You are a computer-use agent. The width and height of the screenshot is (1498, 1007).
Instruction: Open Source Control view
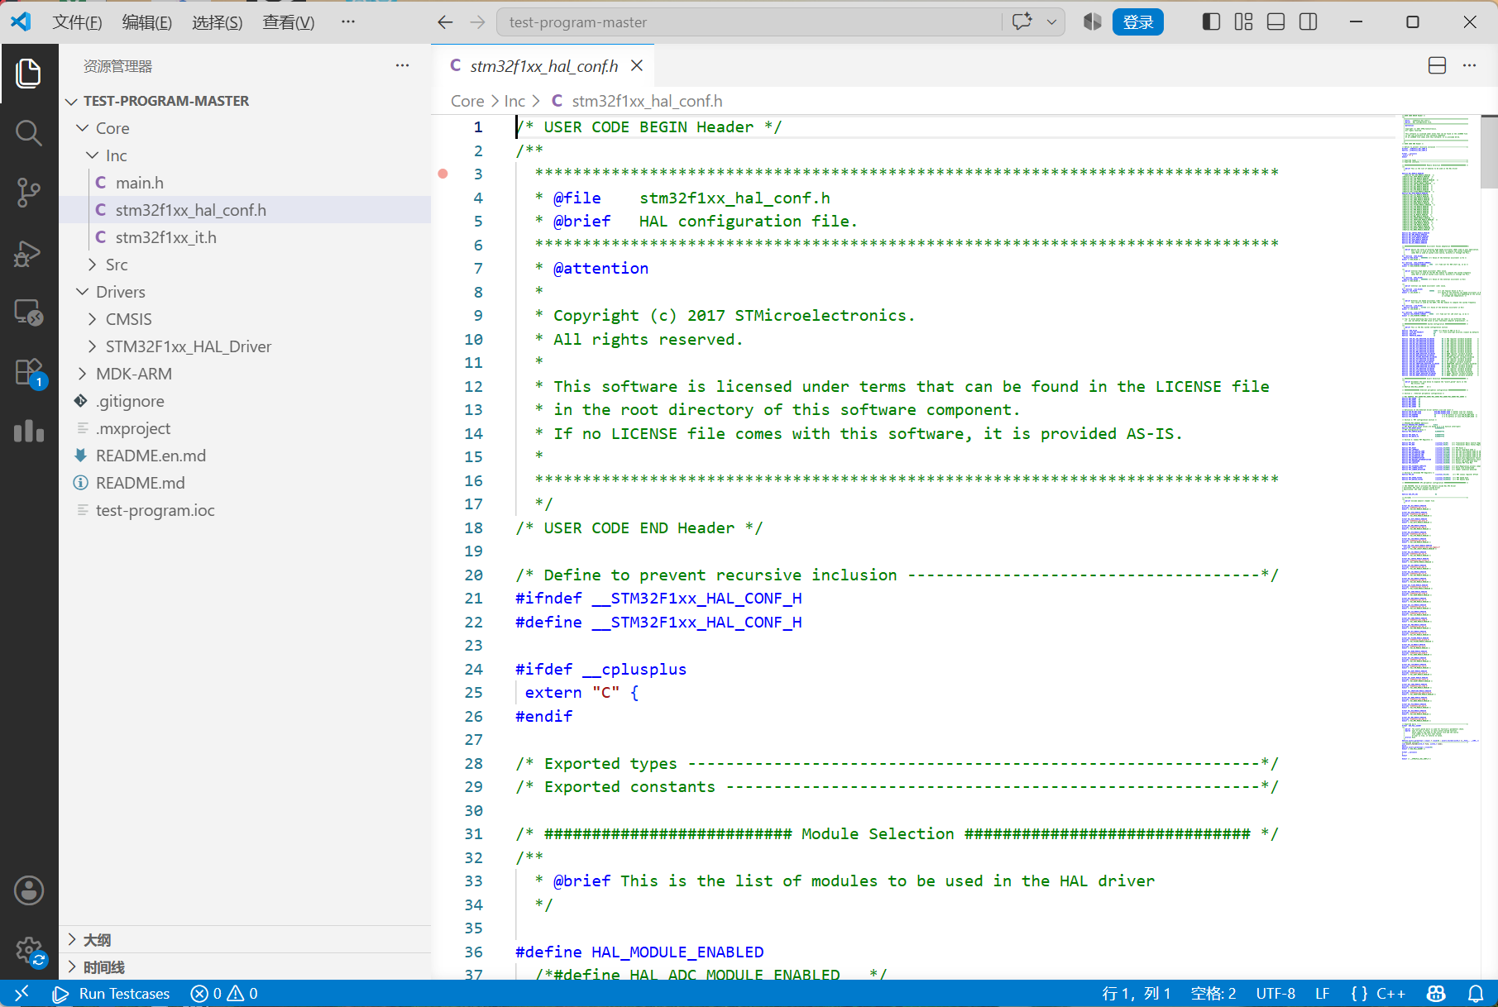[x=29, y=193]
